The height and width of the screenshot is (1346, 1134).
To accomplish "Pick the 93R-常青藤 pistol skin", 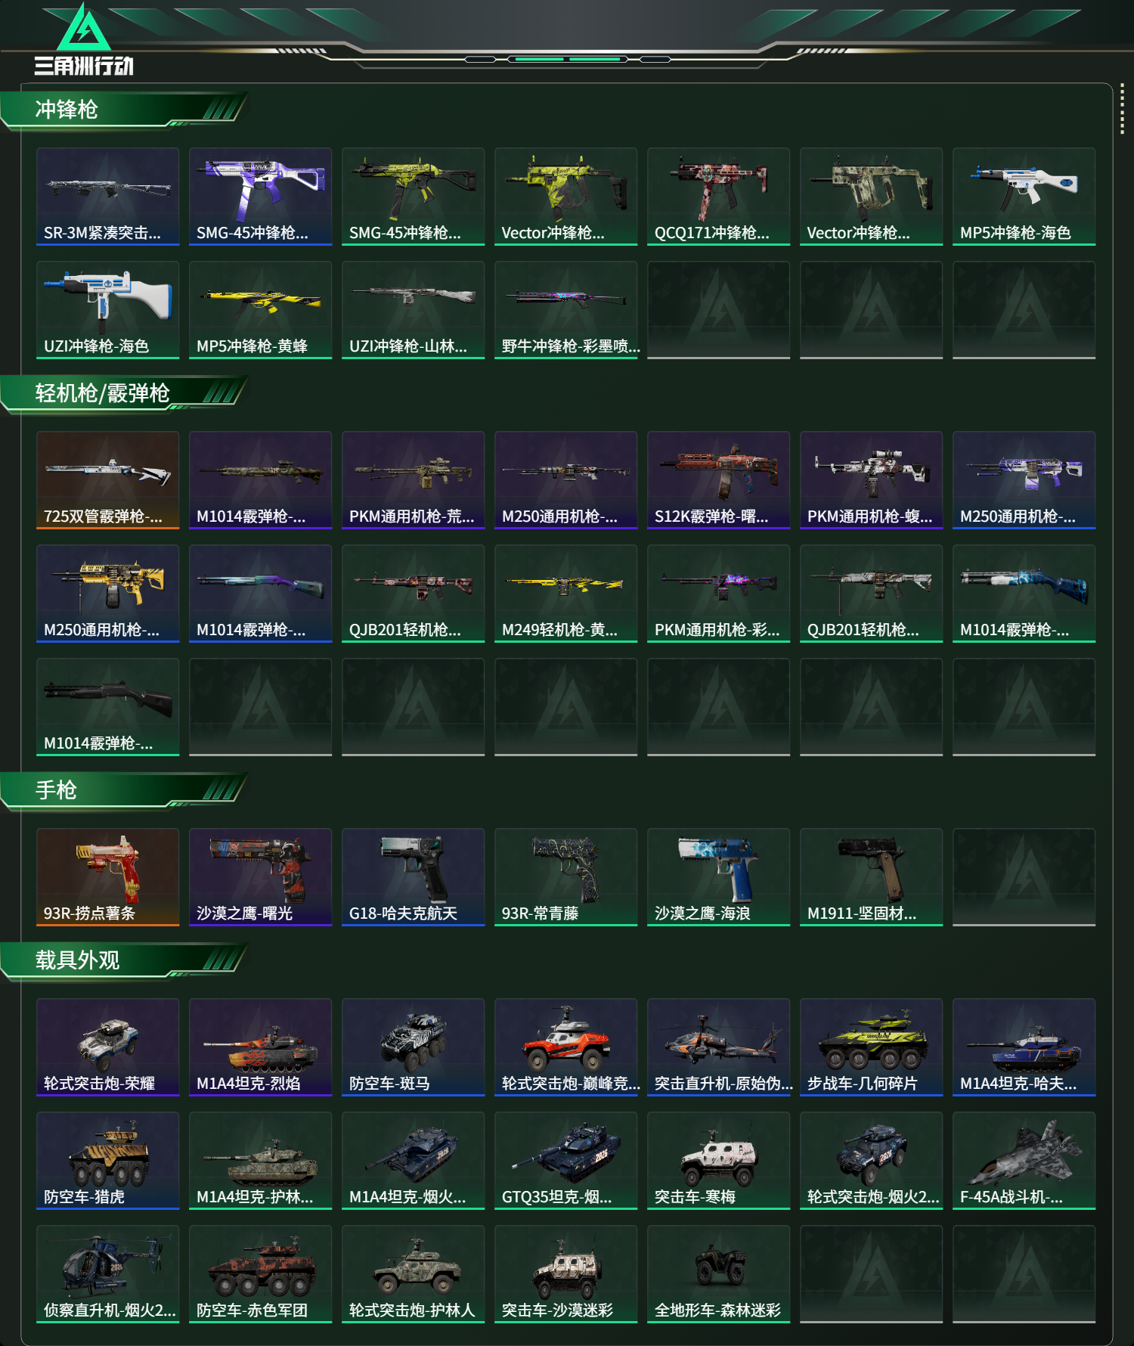I will [x=565, y=877].
